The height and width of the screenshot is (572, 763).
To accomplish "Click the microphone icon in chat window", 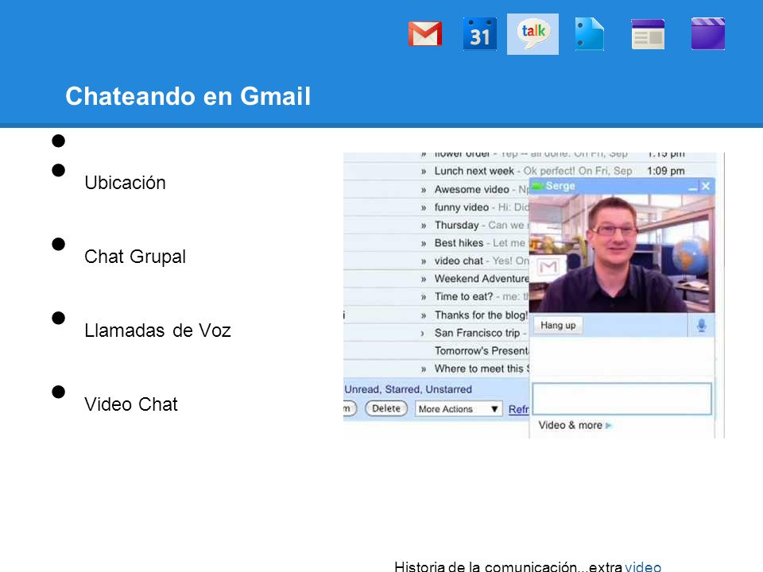I will (701, 326).
